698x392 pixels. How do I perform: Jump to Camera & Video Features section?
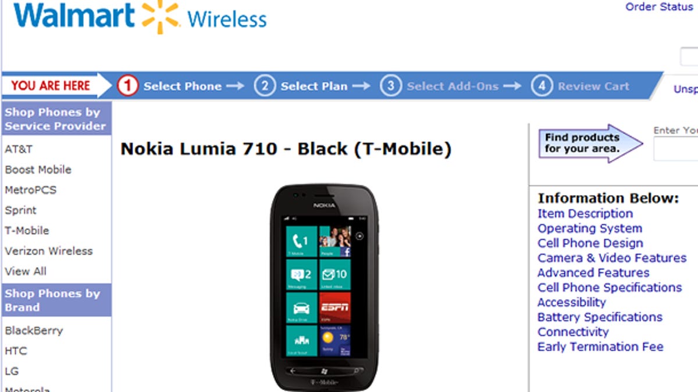click(x=612, y=258)
